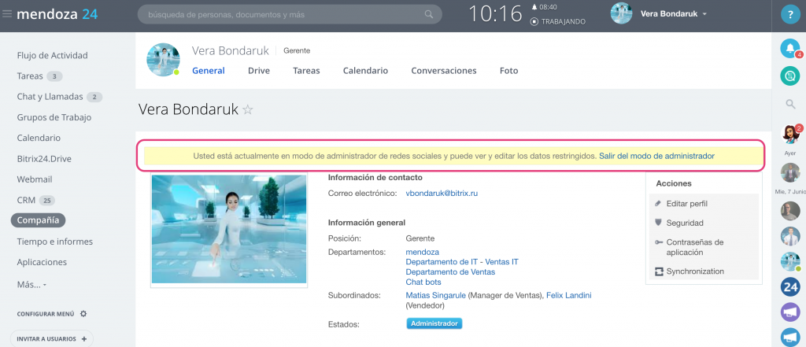This screenshot has height=347, width=806.
Task: Click the Editar perfil action
Action: coord(686,204)
